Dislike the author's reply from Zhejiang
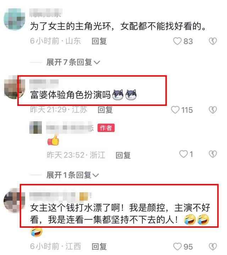227x255 pixels. click(213, 154)
